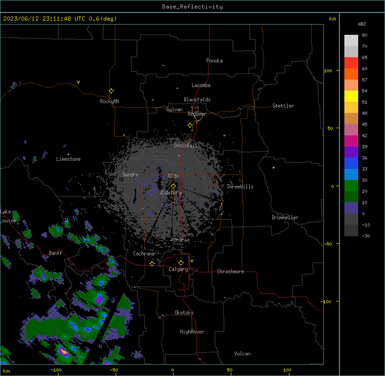Image resolution: width=385 pixels, height=376 pixels.
Task: Click the Sundre city label
Action: [x=130, y=175]
